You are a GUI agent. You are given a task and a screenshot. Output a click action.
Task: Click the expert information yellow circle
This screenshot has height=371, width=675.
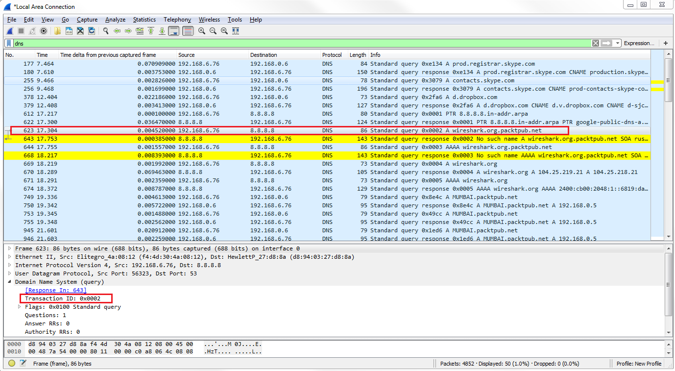pos(12,364)
